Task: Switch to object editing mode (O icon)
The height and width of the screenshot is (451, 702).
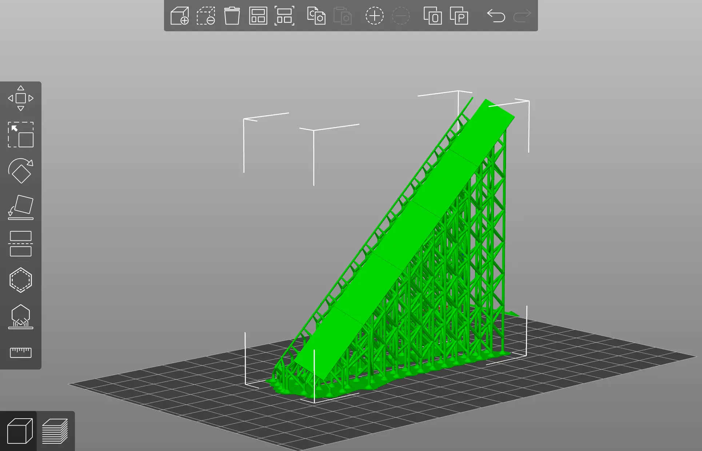Action: point(432,16)
